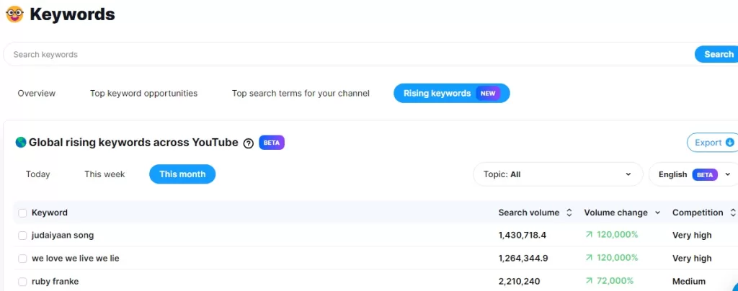The height and width of the screenshot is (291, 738).
Task: Click the Volume change sort chevron
Action: [x=657, y=213]
